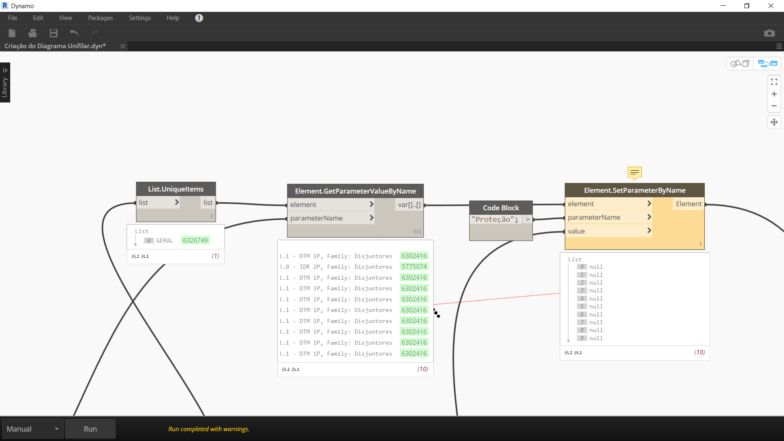Click the pan mode icon
Screen dimensions: 784x441
coord(774,122)
